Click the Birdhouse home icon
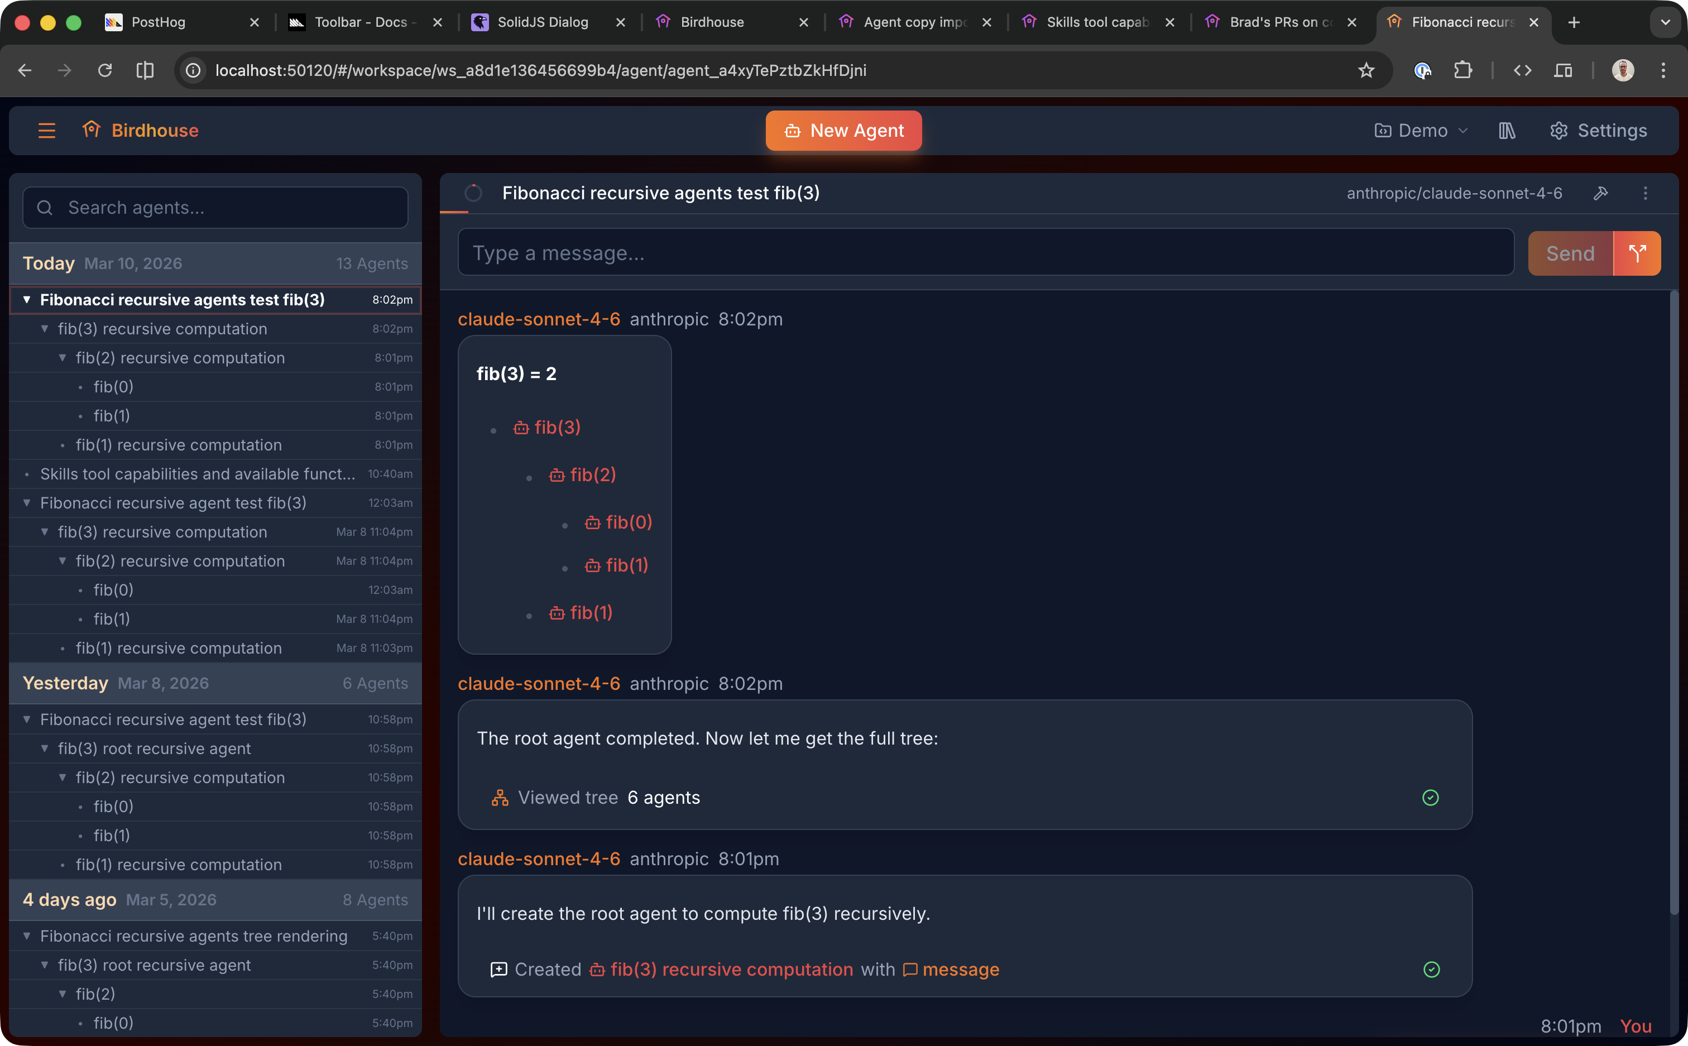This screenshot has width=1688, height=1046. [93, 129]
